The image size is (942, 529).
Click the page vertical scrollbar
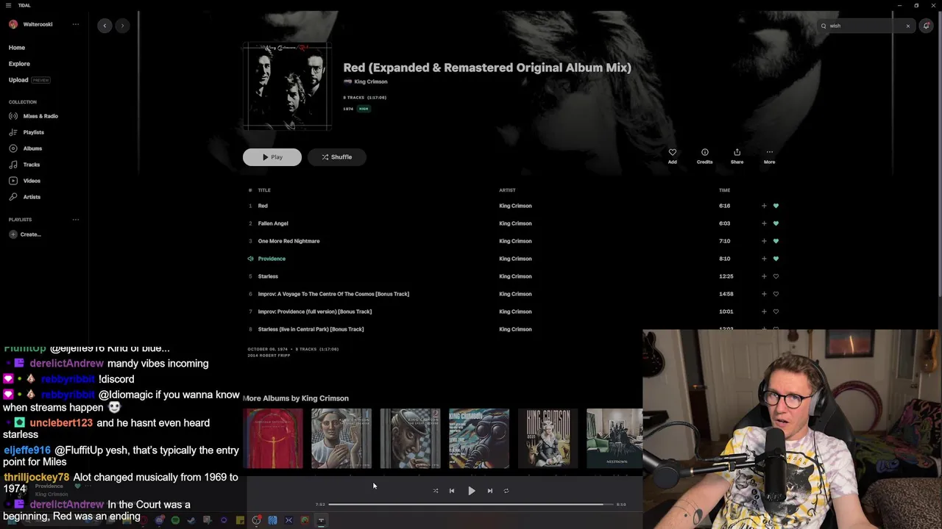coord(938,154)
